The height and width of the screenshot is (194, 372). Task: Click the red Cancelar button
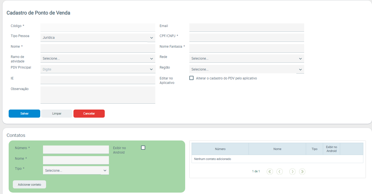pyautogui.click(x=89, y=113)
